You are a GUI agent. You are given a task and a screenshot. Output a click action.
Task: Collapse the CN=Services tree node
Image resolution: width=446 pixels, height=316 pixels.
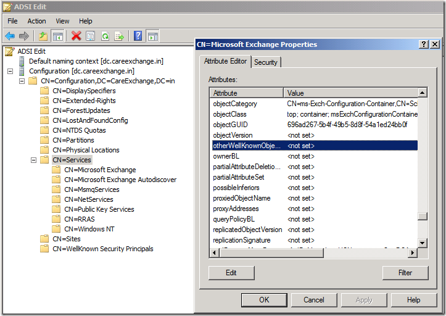tap(33, 160)
